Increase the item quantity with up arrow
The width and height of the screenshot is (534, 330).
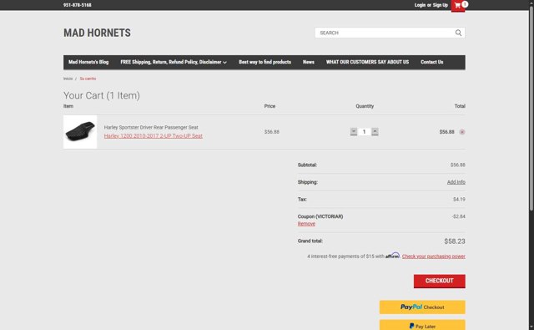375,132
